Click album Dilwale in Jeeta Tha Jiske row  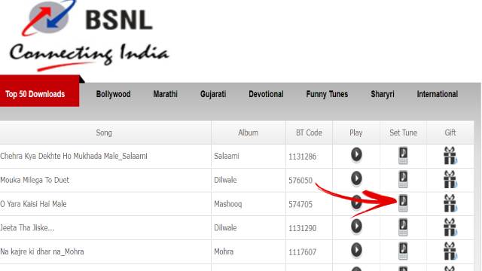(225, 228)
